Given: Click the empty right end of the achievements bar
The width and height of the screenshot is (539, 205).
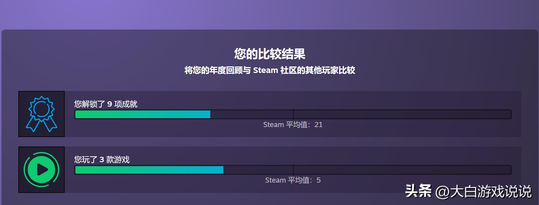Looking at the screenshot, I should [x=489, y=114].
